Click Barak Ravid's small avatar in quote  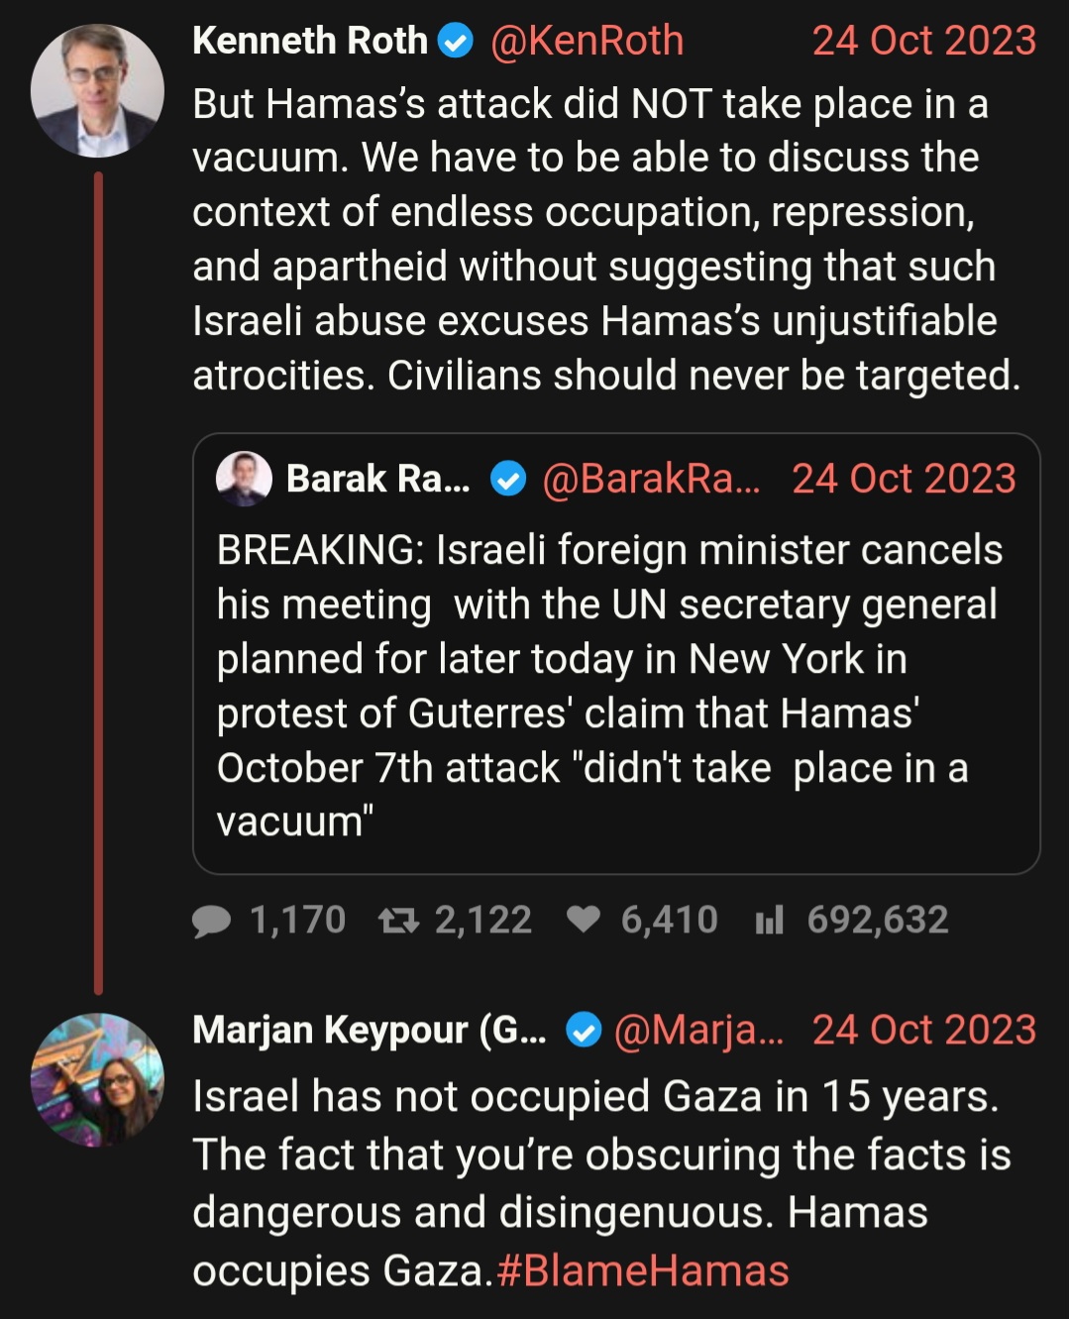[x=244, y=480]
